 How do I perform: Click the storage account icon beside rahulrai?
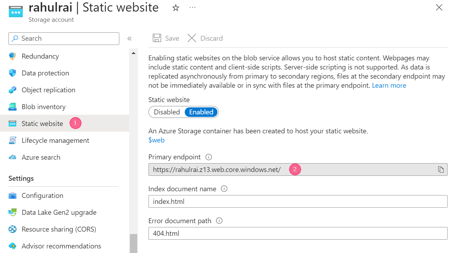[16, 11]
